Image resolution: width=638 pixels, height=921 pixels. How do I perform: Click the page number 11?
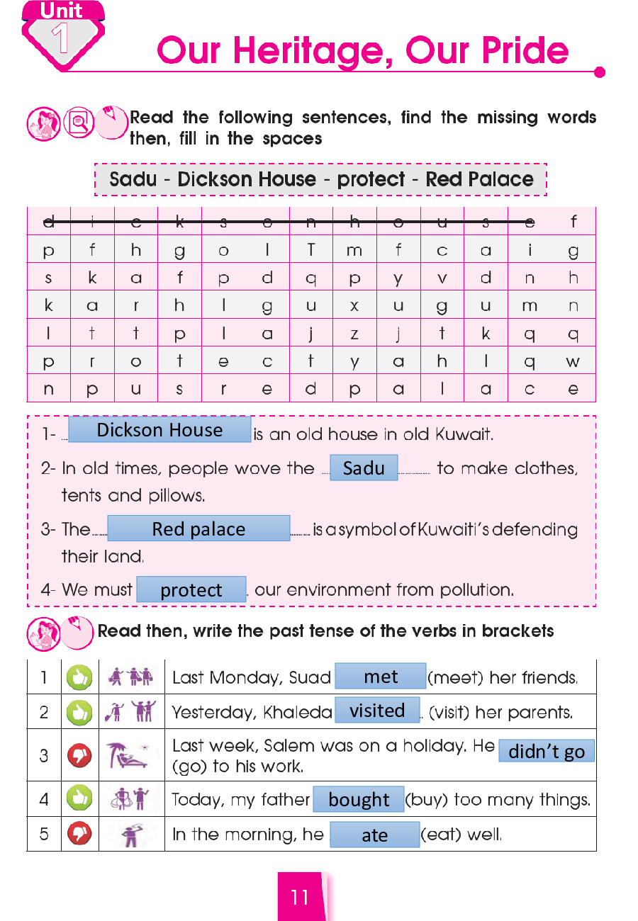click(x=300, y=897)
